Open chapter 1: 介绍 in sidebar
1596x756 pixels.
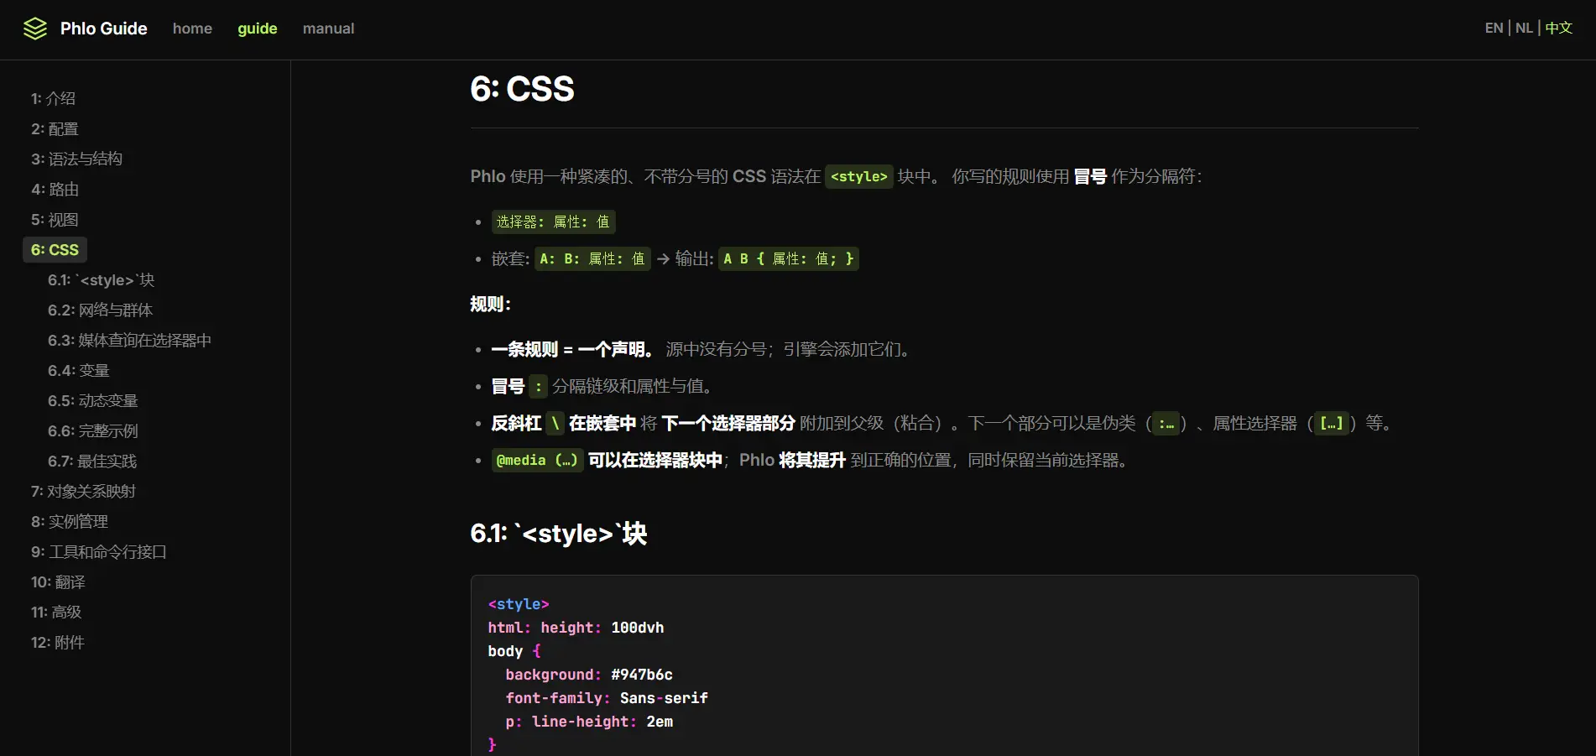(53, 99)
